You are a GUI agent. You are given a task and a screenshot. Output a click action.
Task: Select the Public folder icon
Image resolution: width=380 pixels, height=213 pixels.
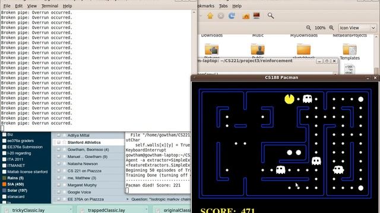click(258, 50)
